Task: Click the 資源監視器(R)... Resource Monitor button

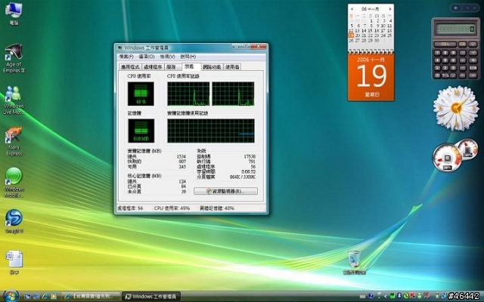Action: tap(225, 191)
